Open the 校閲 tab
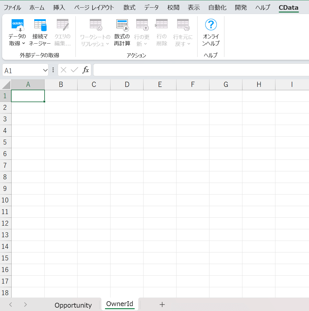This screenshot has width=309, height=311. 173,8
